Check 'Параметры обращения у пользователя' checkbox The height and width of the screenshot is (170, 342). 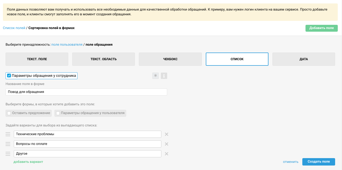pos(58,113)
